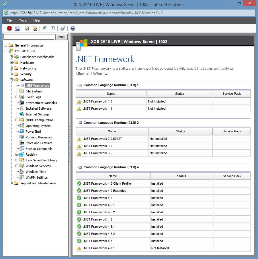Click the Find button
Screen dimensions: 258x259
[61, 37]
